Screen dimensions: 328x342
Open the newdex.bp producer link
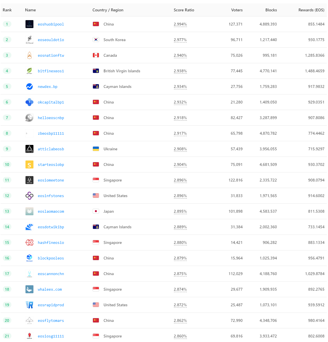pyautogui.click(x=48, y=87)
